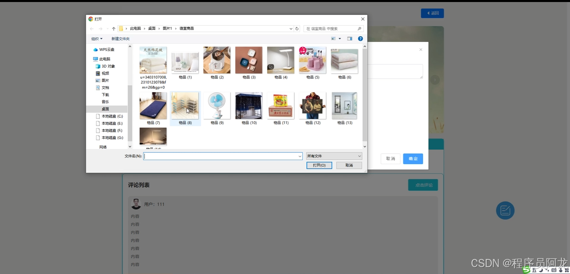Go up one folder level
This screenshot has width=570, height=274.
pyautogui.click(x=114, y=29)
